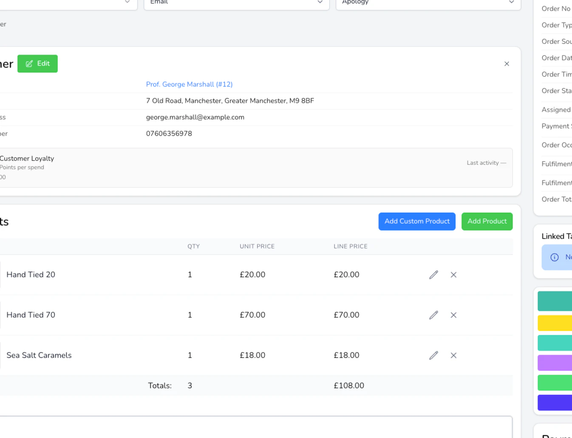This screenshot has width=572, height=438.
Task: Close the customer details panel
Action: (507, 63)
